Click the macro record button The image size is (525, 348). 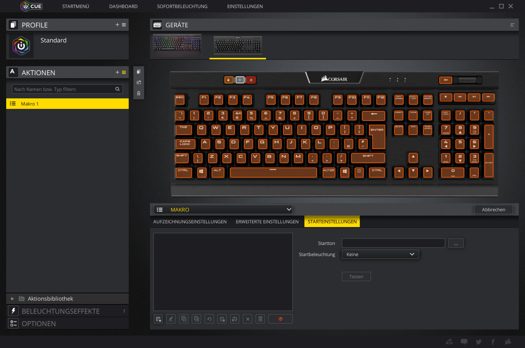(x=280, y=319)
